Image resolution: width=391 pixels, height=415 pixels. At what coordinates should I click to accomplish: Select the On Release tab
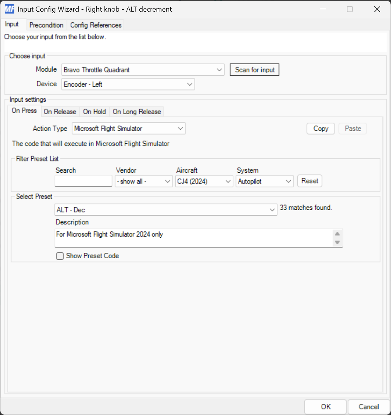pos(60,112)
